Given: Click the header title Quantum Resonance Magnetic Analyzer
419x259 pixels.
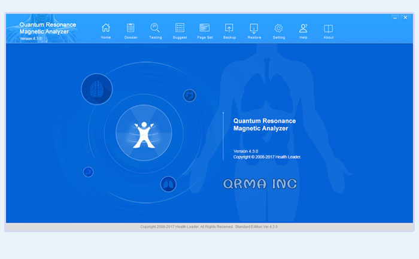Looking at the screenshot, I should click(47, 28).
